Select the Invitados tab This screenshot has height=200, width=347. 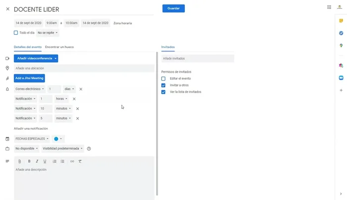pyautogui.click(x=168, y=47)
